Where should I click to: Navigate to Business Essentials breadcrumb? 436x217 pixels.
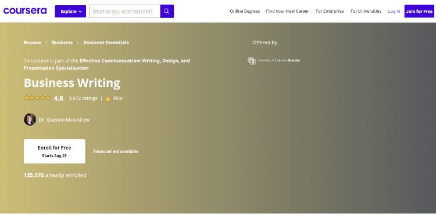click(x=106, y=42)
